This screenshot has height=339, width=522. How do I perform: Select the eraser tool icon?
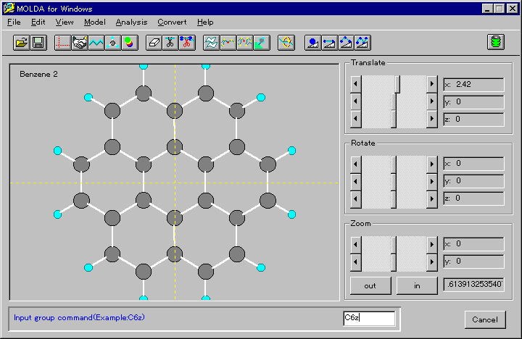point(154,43)
